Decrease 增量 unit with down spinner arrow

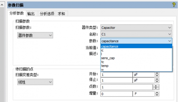(x=157, y=95)
